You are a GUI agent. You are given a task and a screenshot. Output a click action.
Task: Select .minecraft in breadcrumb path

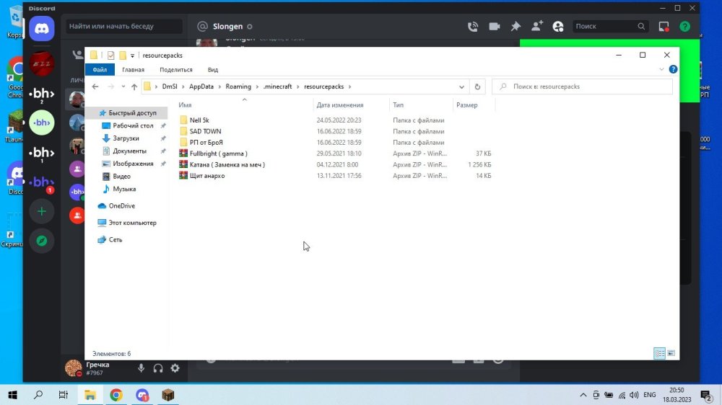pos(278,86)
